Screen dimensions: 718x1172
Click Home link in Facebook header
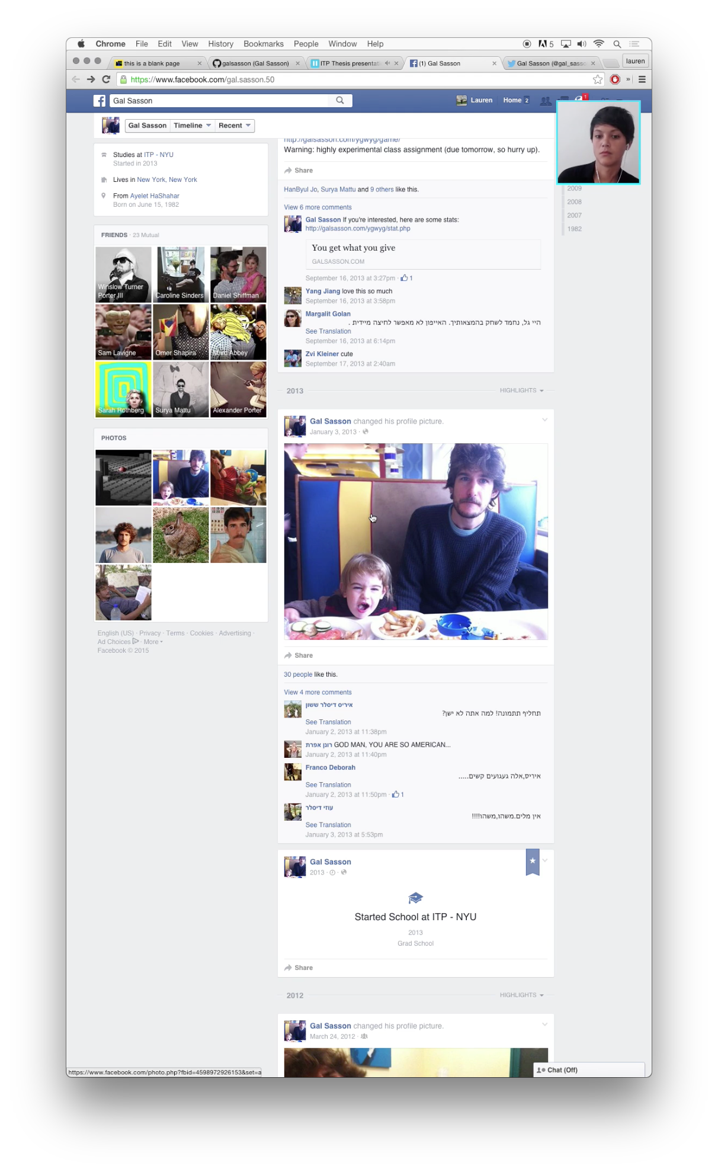point(512,100)
